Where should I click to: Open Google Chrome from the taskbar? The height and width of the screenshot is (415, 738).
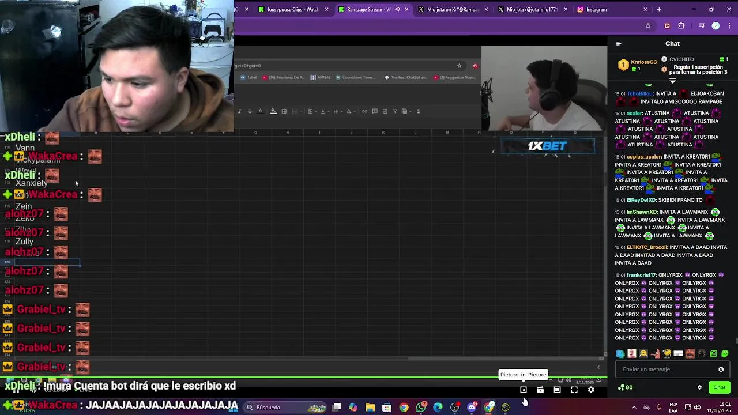point(404,408)
